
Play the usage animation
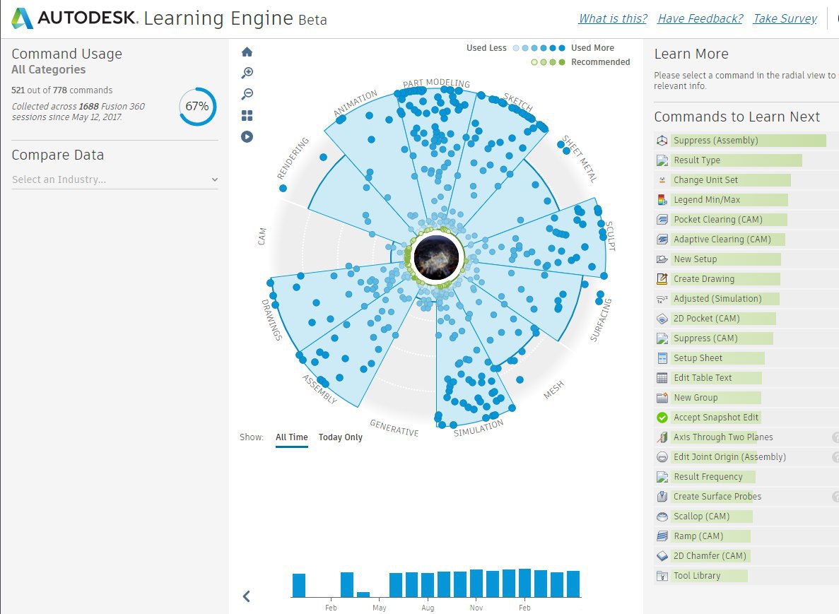(247, 137)
